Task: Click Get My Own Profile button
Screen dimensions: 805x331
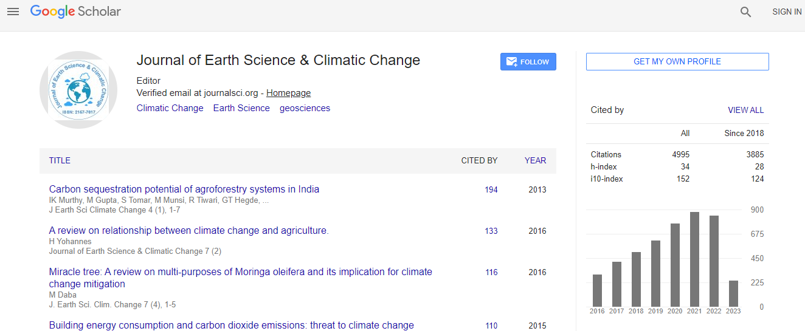Action: click(x=677, y=61)
